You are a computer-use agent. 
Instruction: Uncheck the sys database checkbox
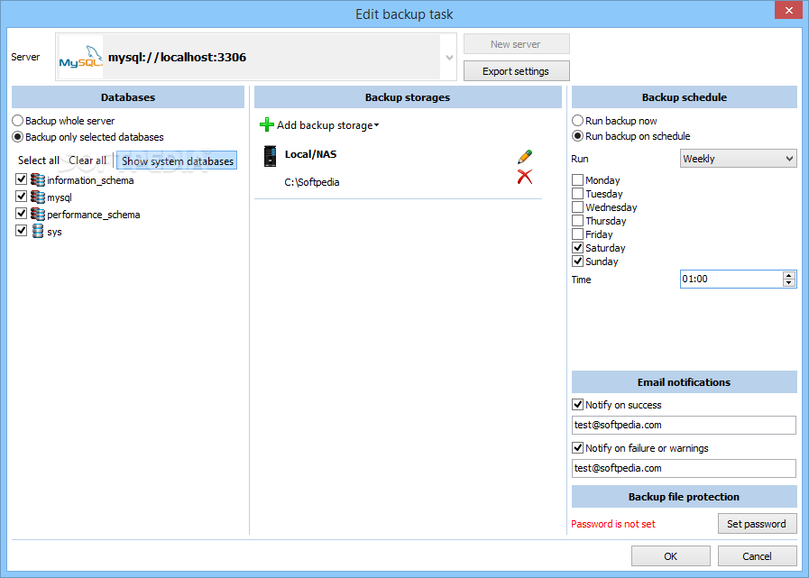(21, 230)
